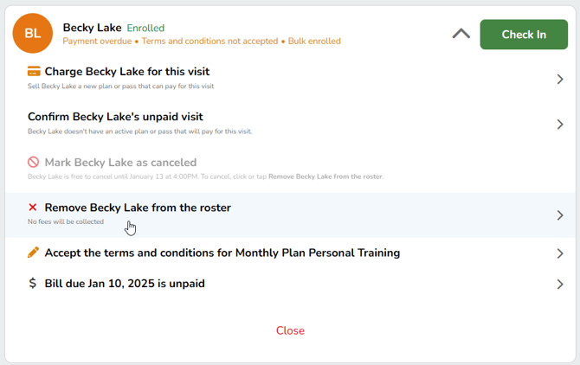Click the BL avatar circle

tap(32, 34)
